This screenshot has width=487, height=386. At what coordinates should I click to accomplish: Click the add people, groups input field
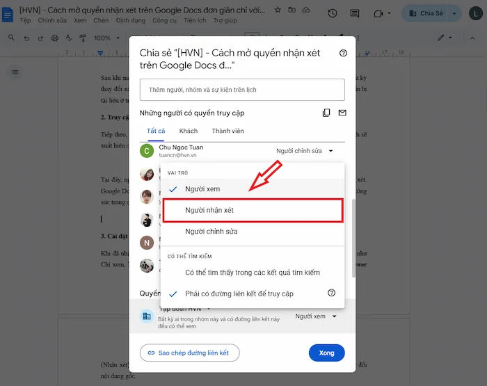pyautogui.click(x=242, y=90)
